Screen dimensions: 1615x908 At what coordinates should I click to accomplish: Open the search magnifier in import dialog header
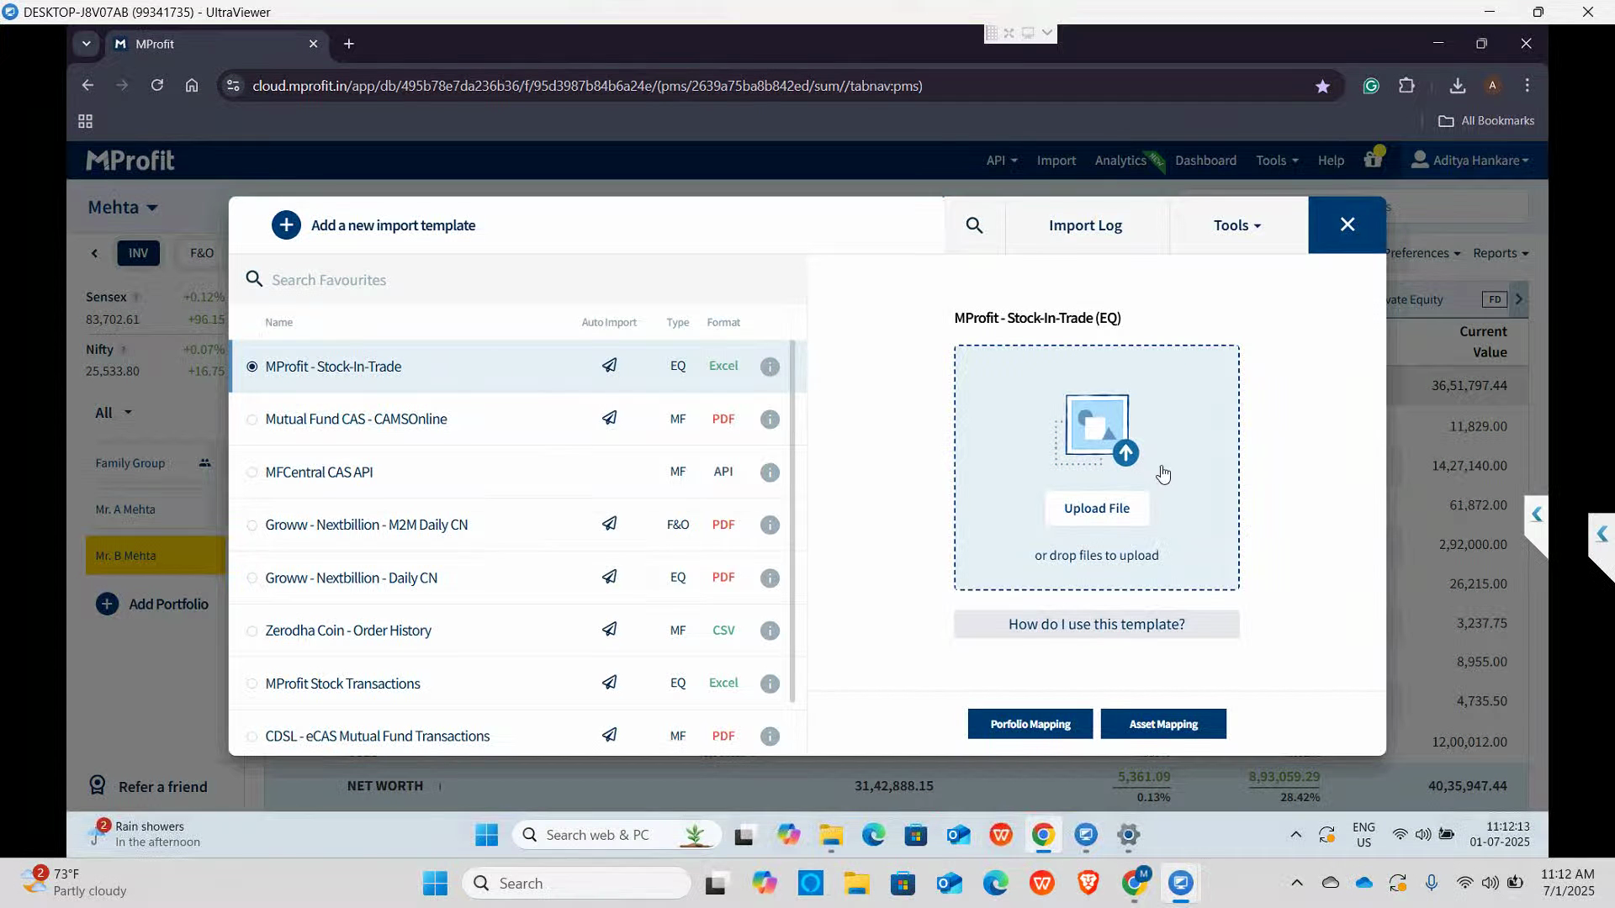pos(974,225)
